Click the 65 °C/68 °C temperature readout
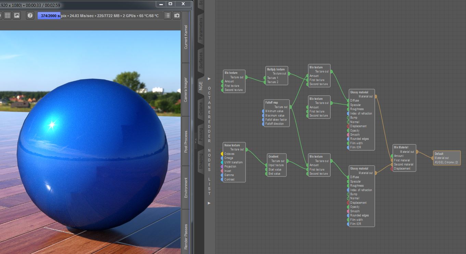 pos(149,16)
